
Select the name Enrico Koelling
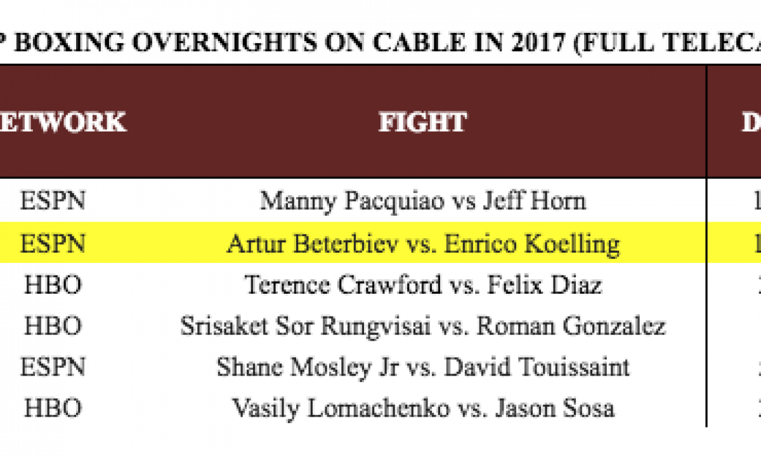click(530, 244)
